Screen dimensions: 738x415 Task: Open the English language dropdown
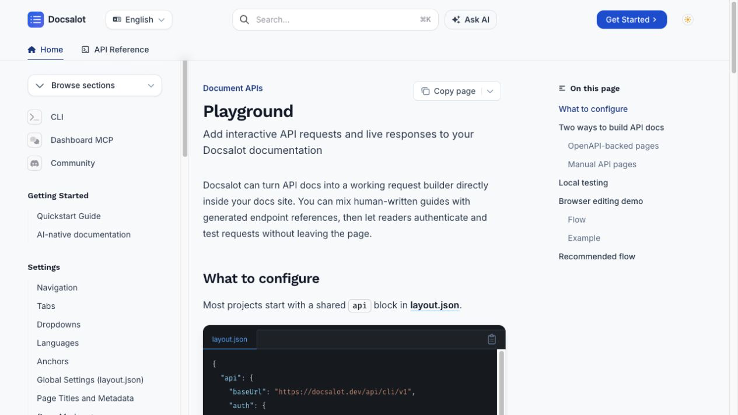pos(139,19)
